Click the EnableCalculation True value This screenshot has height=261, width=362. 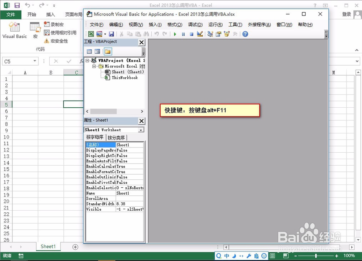pyautogui.click(x=130, y=166)
